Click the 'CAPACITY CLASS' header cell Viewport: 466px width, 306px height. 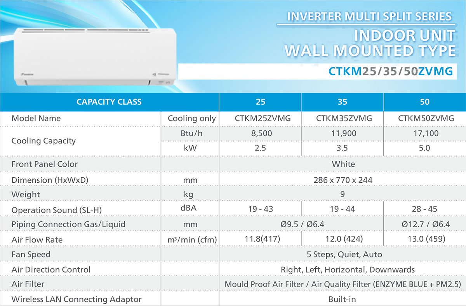coord(109,102)
